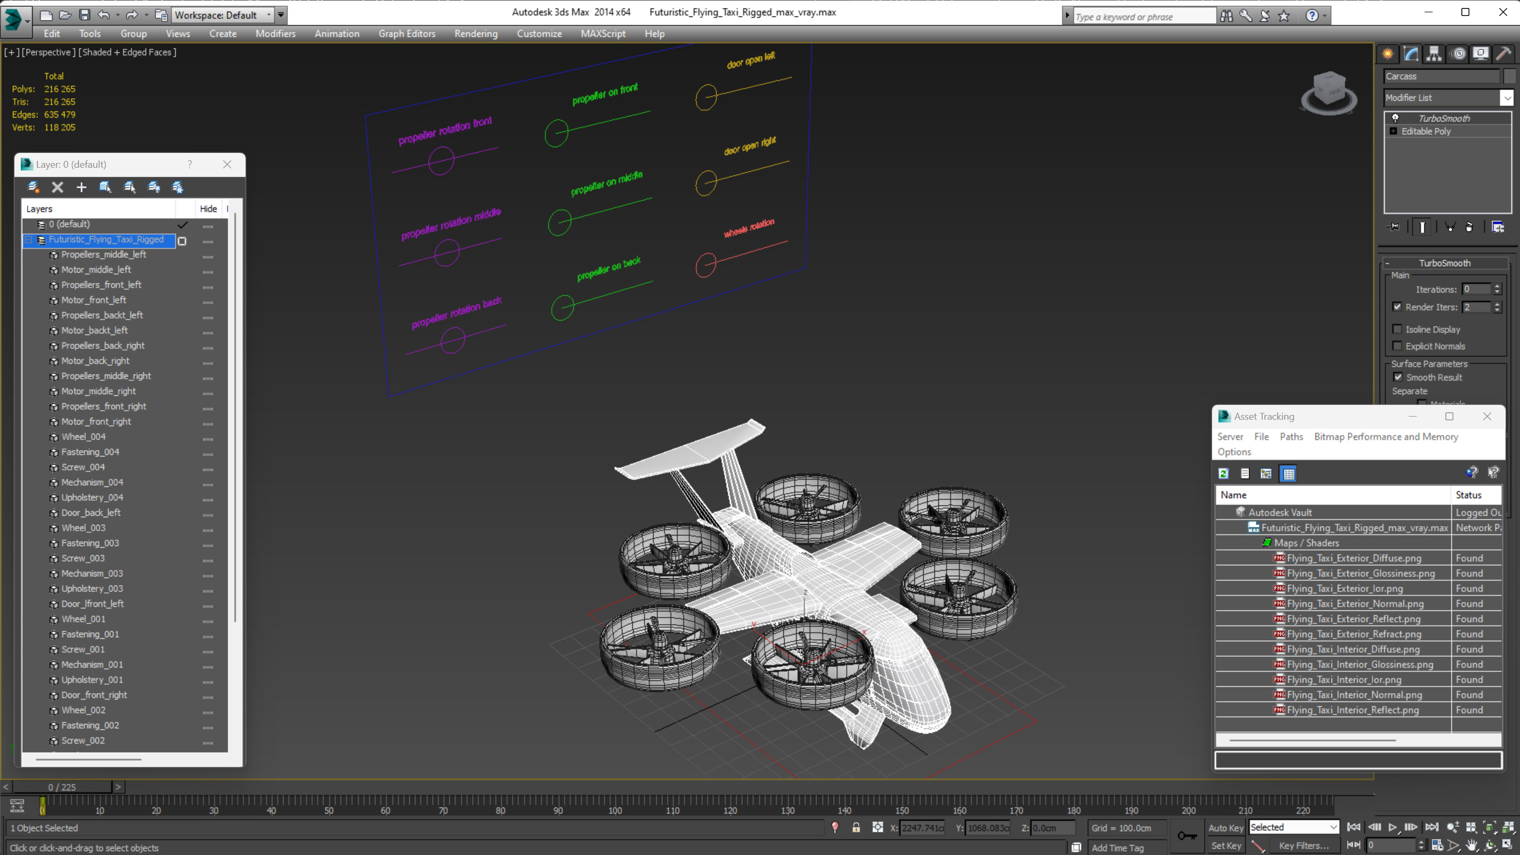
Task: Open the Create command panel tab
Action: (x=1388, y=54)
